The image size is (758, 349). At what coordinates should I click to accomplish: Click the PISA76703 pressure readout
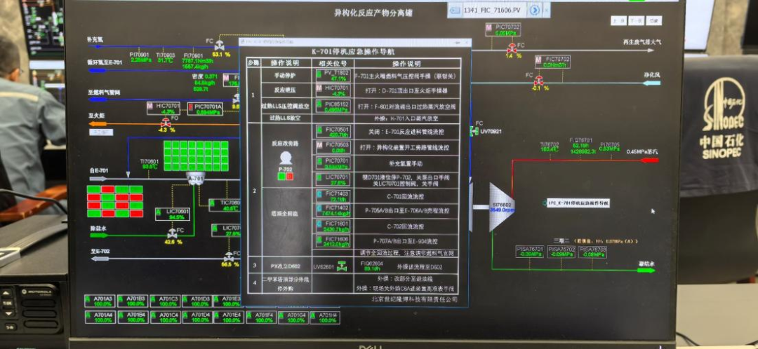(x=592, y=252)
